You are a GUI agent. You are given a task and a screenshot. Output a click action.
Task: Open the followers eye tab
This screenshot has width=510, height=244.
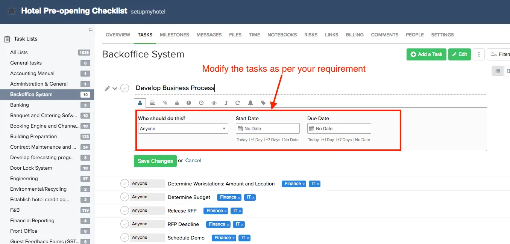tap(214, 102)
